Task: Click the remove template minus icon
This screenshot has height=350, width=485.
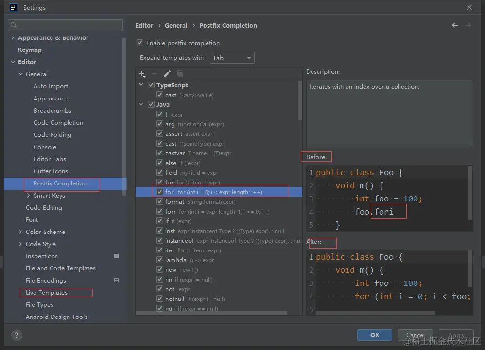Action: click(155, 74)
